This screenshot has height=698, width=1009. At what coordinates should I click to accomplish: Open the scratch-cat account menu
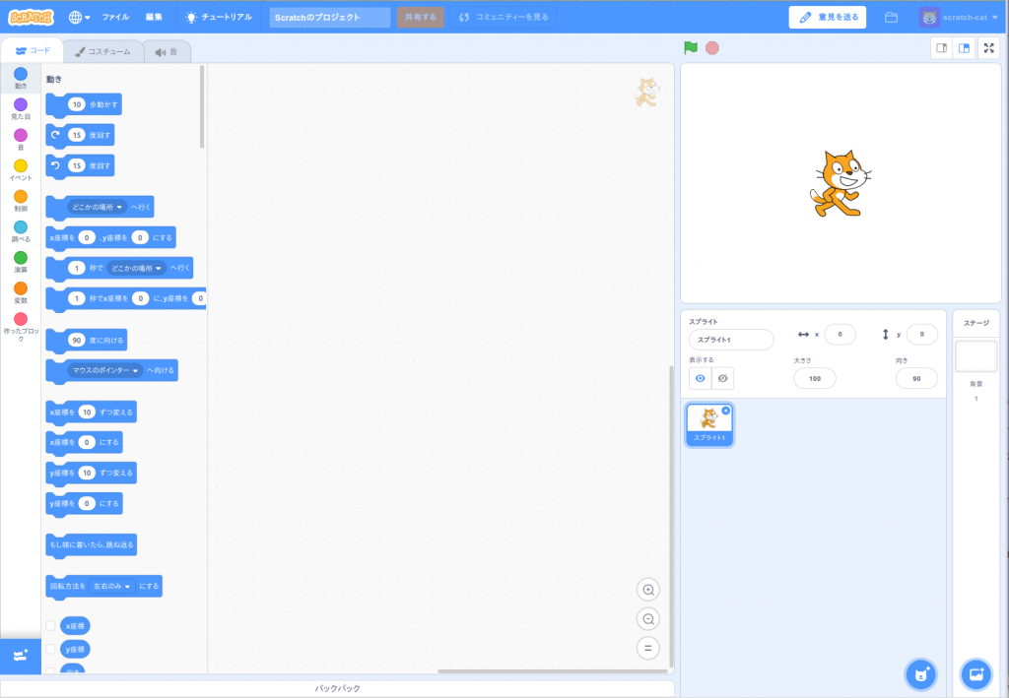pyautogui.click(x=959, y=18)
